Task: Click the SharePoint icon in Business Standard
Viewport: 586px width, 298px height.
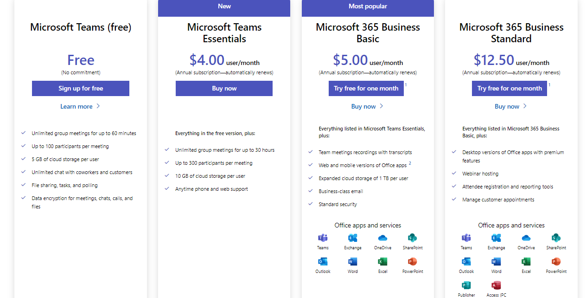Action: tap(556, 238)
